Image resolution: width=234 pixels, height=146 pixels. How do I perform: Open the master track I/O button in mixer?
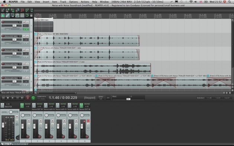click(7, 104)
